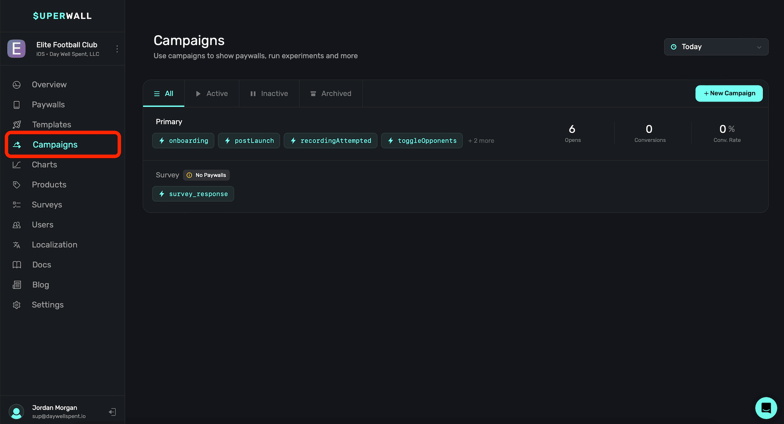This screenshot has width=784, height=424.
Task: Click the Overview sidebar icon
Action: [16, 85]
